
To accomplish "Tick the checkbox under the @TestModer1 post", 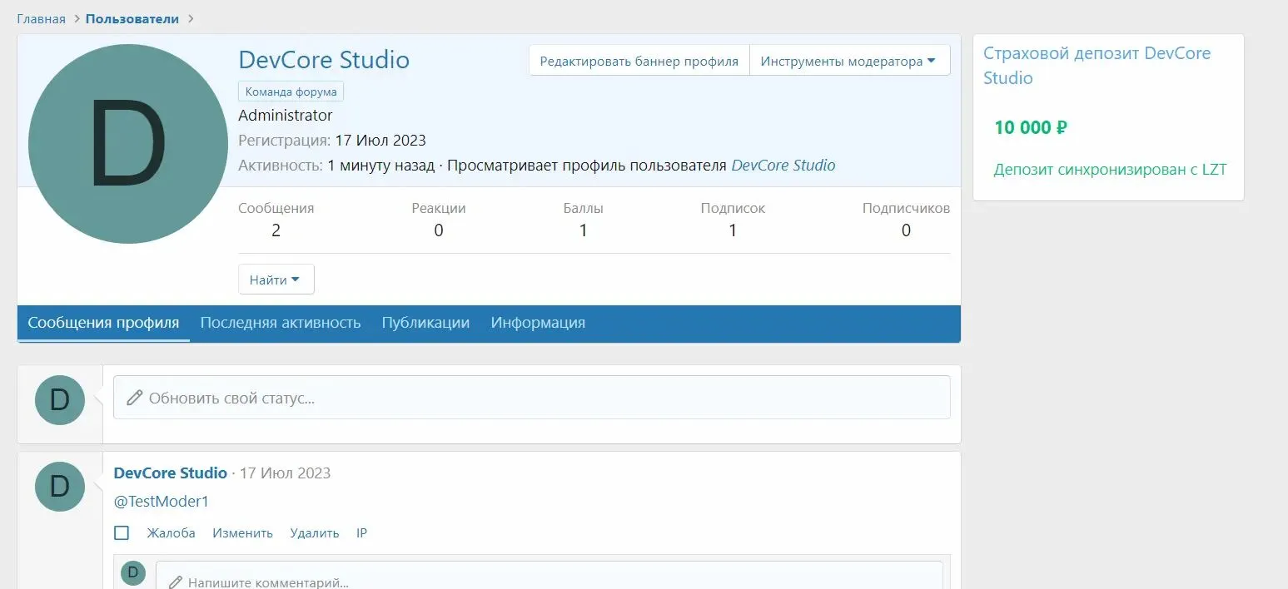I will click(x=122, y=533).
